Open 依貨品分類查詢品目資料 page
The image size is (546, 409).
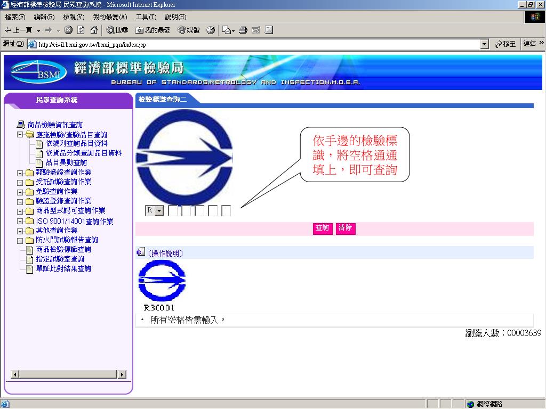(84, 153)
